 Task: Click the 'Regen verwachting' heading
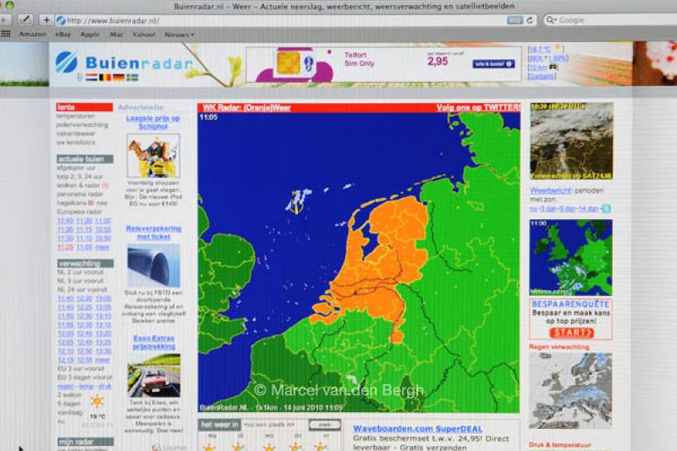(559, 347)
